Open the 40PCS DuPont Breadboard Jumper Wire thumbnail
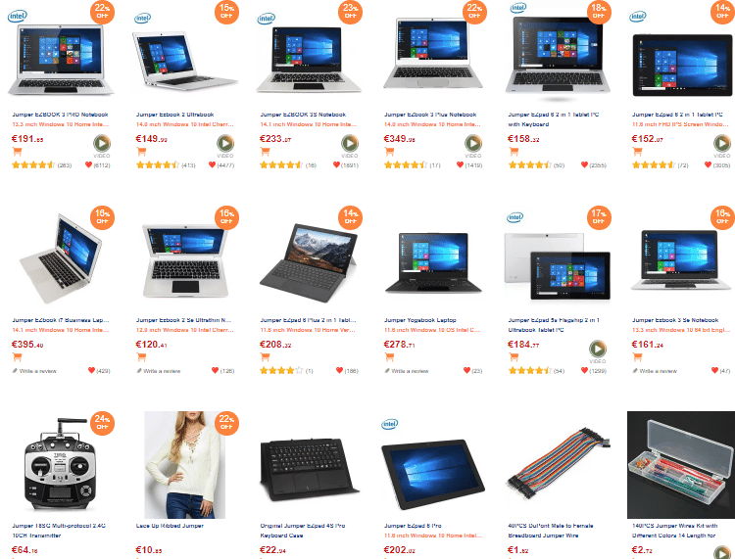 coord(558,463)
